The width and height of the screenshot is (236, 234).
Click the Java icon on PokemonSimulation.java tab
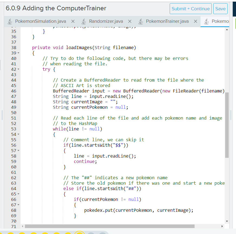pyautogui.click(x=10, y=21)
